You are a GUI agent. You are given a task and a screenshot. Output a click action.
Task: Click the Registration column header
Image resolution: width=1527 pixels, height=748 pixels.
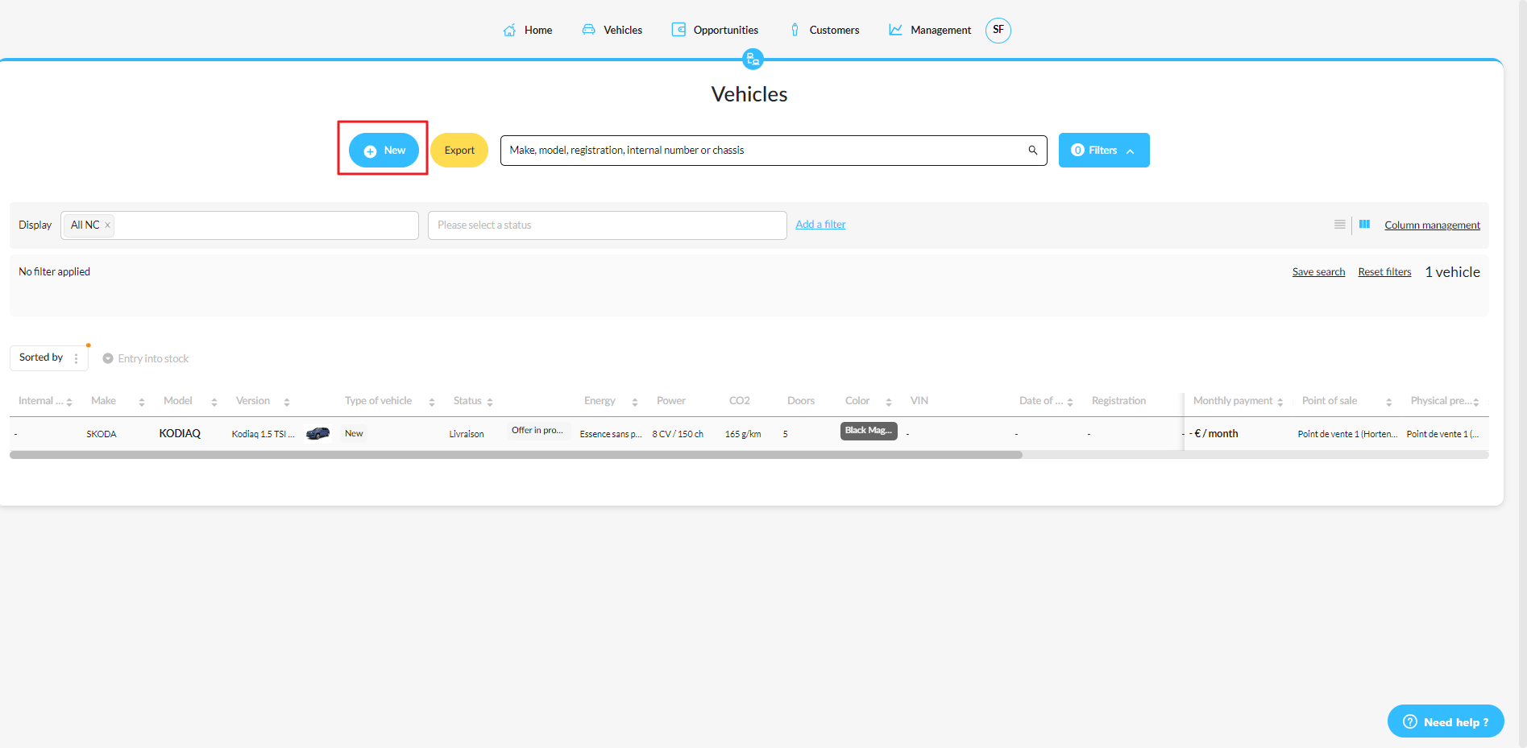(x=1118, y=401)
